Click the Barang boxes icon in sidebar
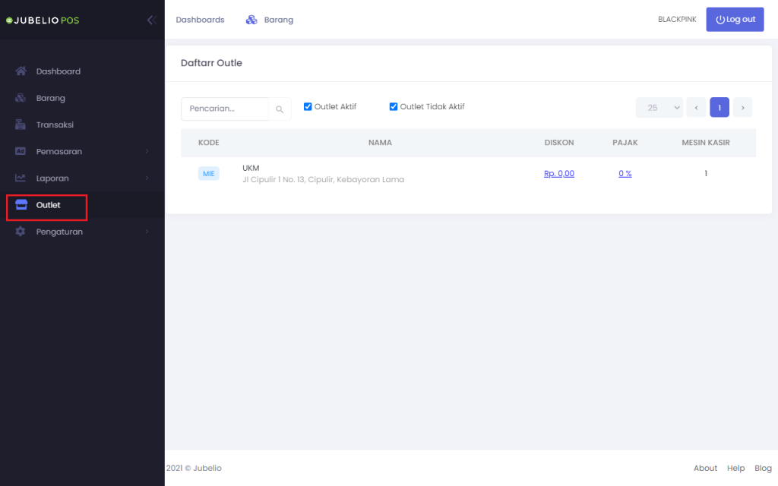778x486 pixels. pyautogui.click(x=21, y=98)
